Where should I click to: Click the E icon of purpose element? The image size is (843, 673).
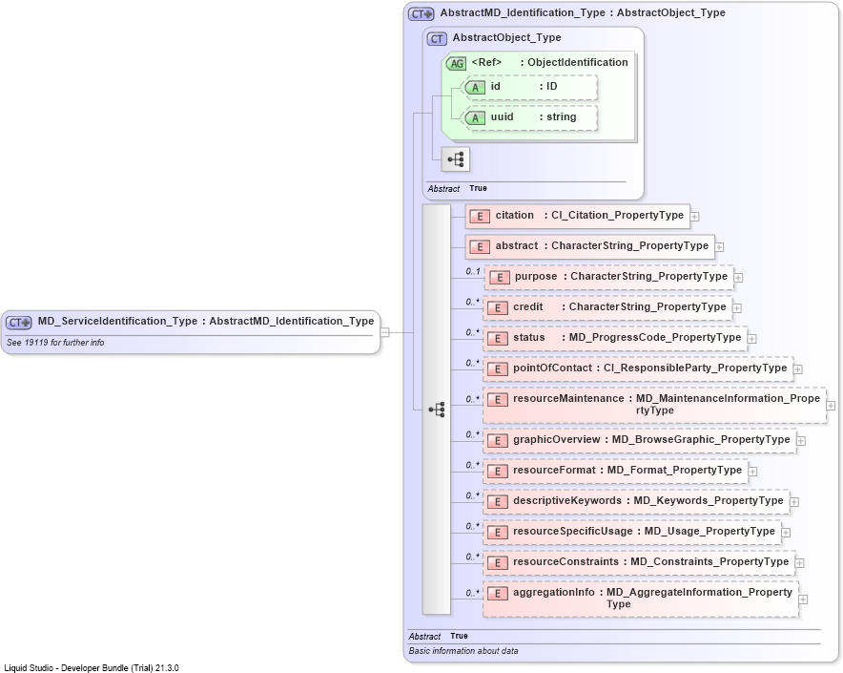(499, 277)
